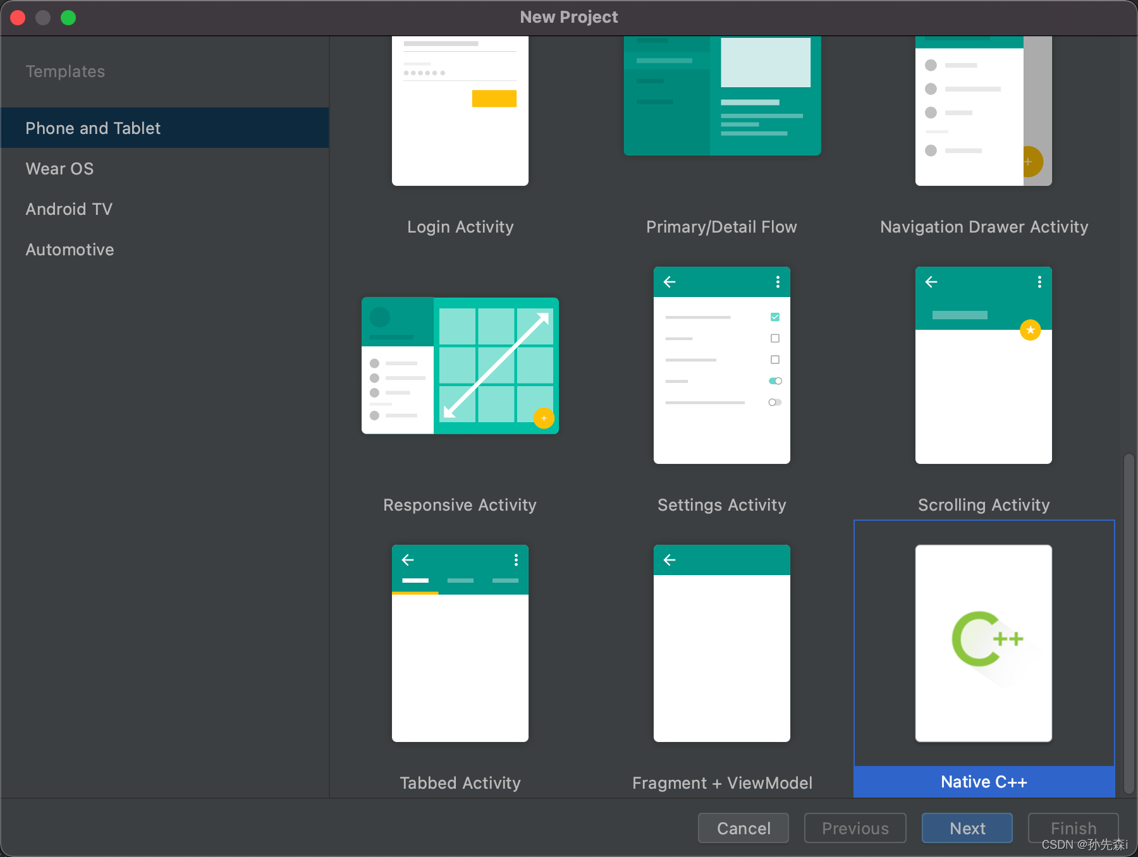Click the Scrolling Activity label text
Viewport: 1138px width, 857px height.
tap(984, 505)
